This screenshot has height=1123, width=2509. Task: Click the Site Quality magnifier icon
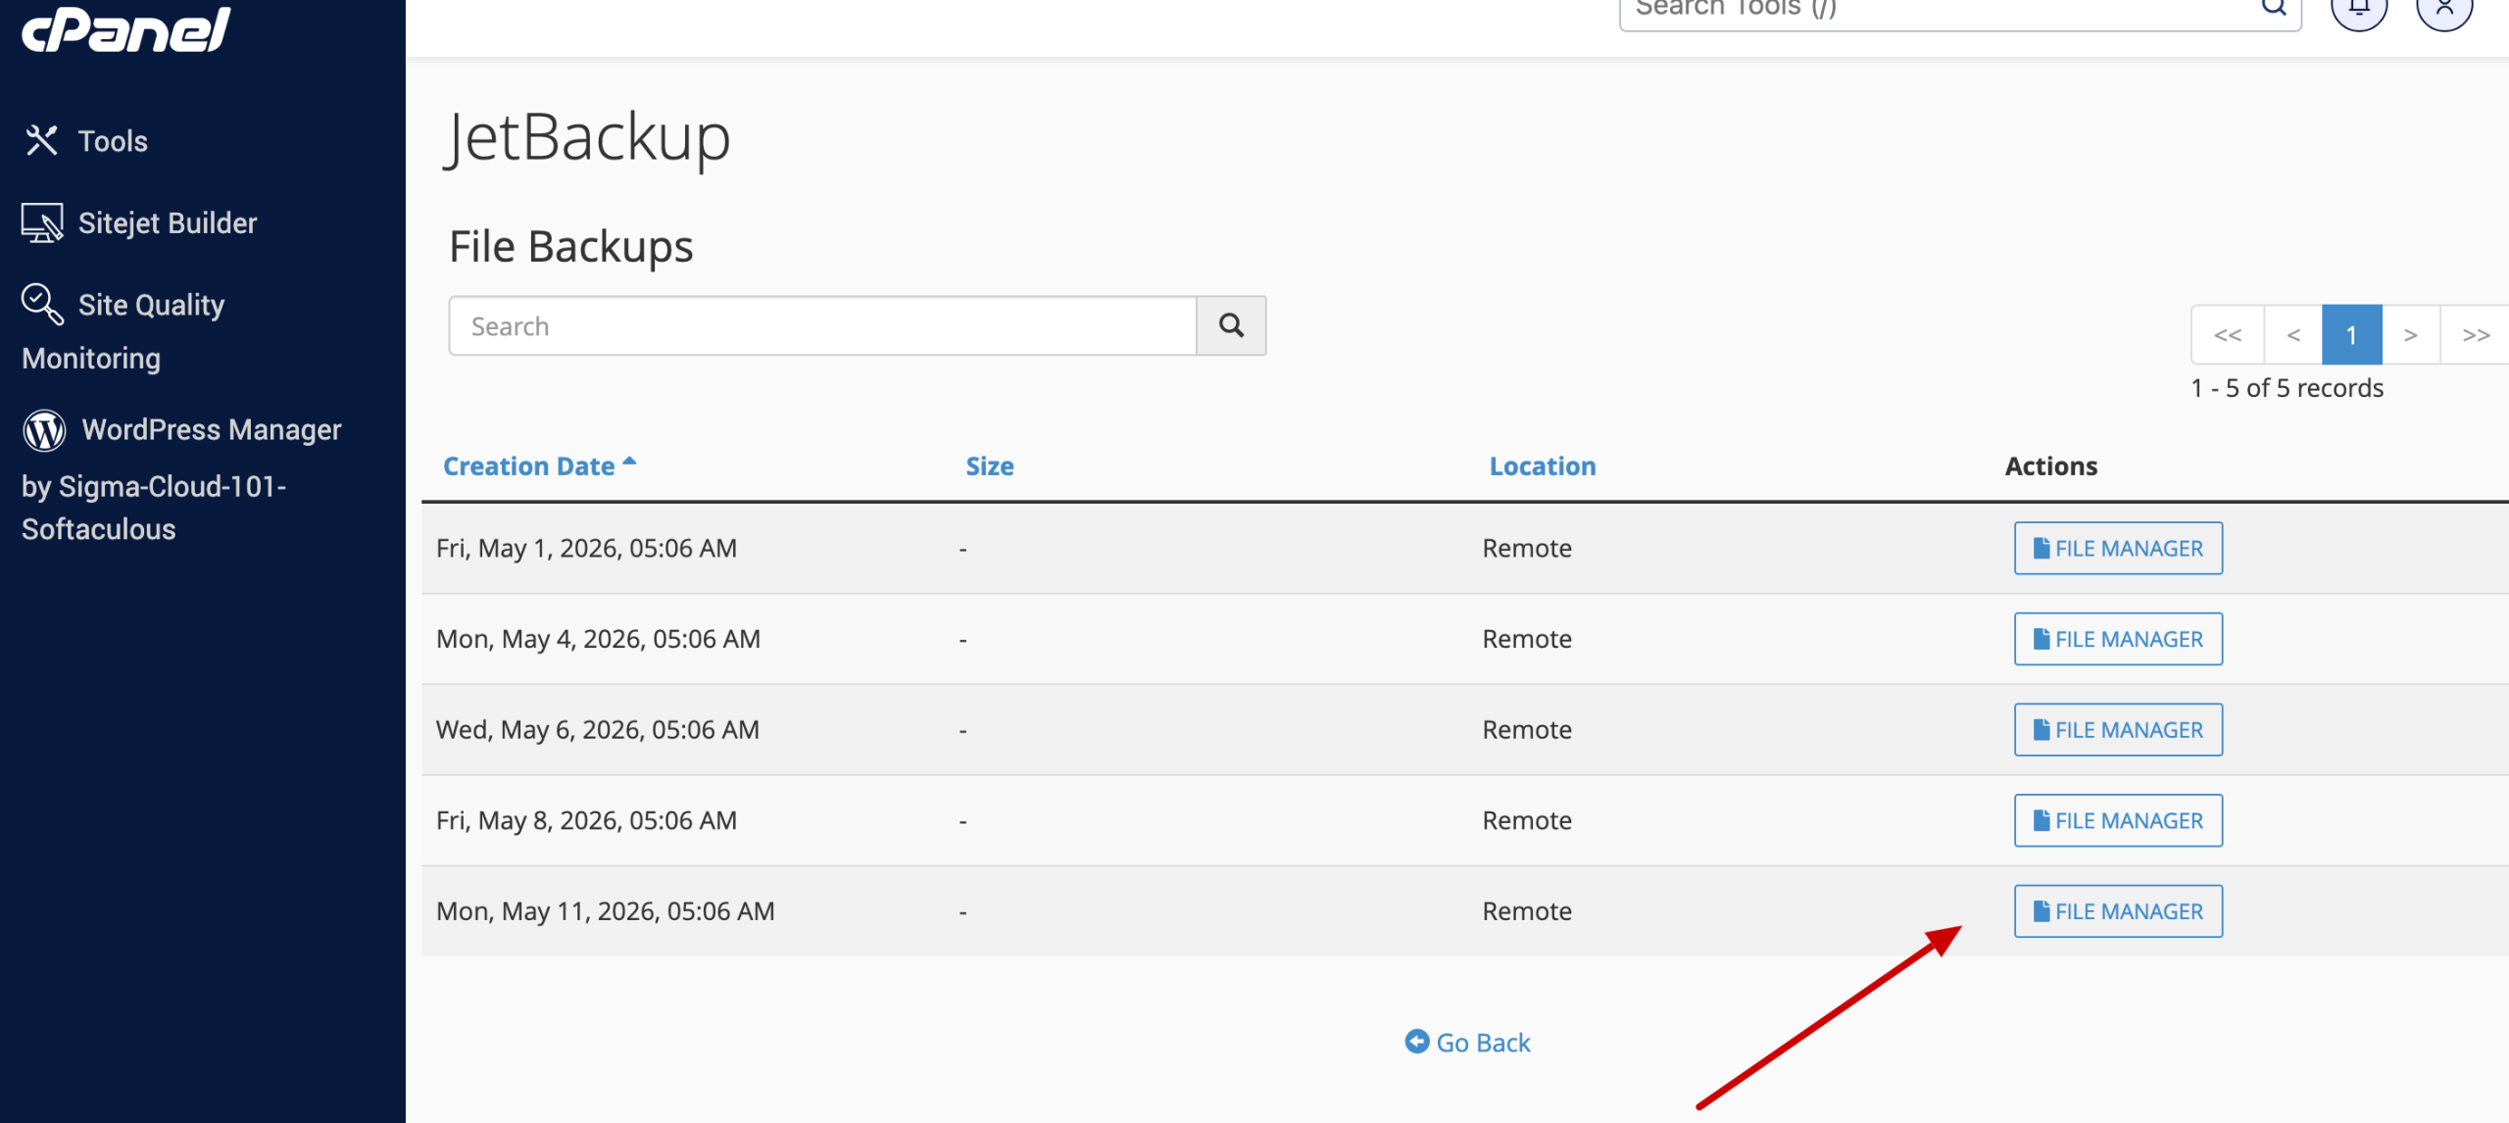coord(42,304)
